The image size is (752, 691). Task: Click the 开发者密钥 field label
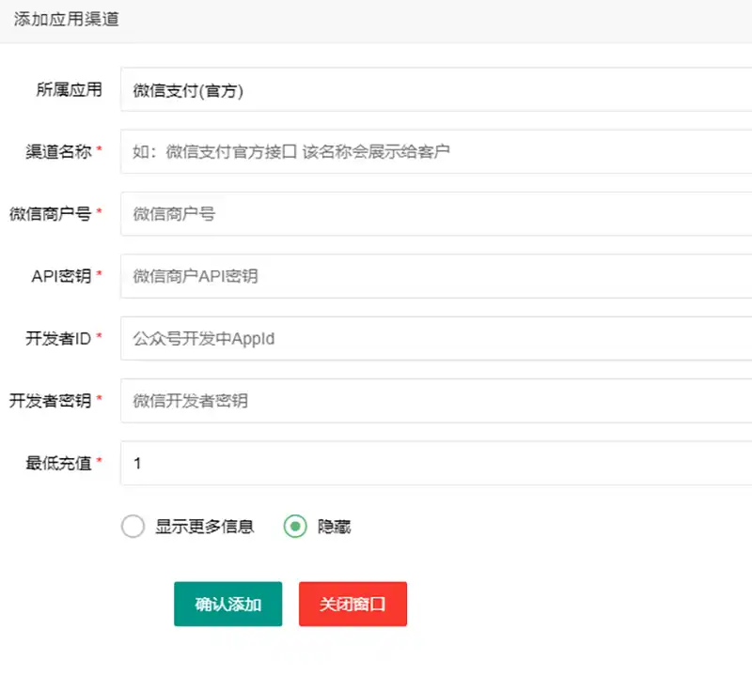[x=51, y=400]
